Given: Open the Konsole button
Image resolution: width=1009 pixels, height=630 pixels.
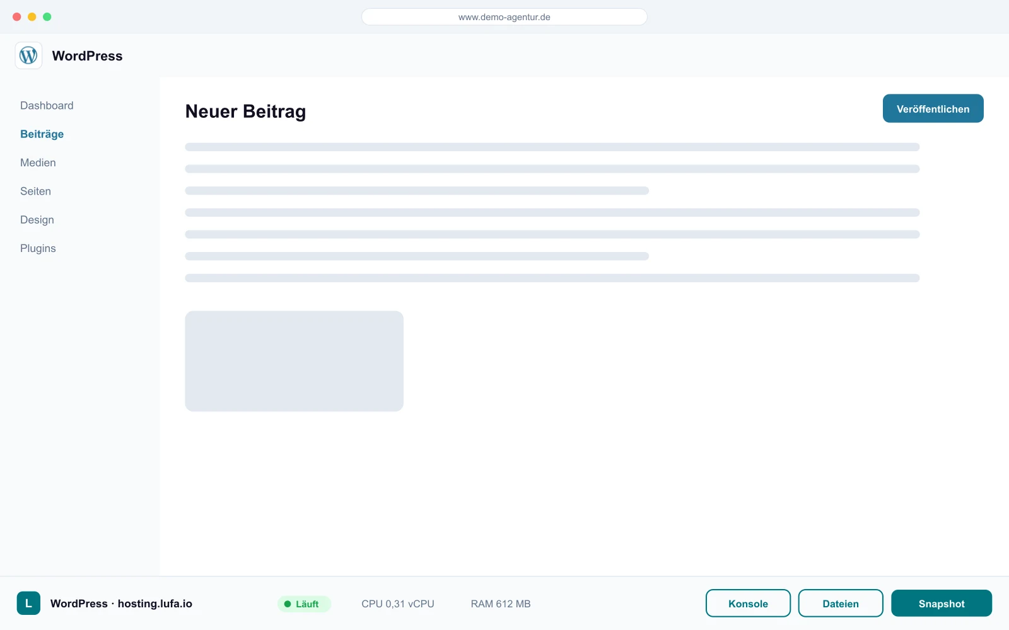Looking at the screenshot, I should (748, 604).
